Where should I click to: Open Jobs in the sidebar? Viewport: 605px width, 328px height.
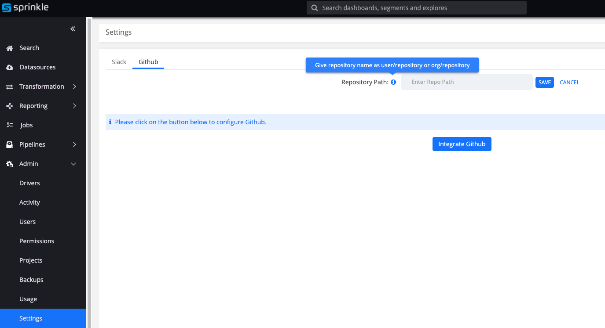tap(26, 125)
